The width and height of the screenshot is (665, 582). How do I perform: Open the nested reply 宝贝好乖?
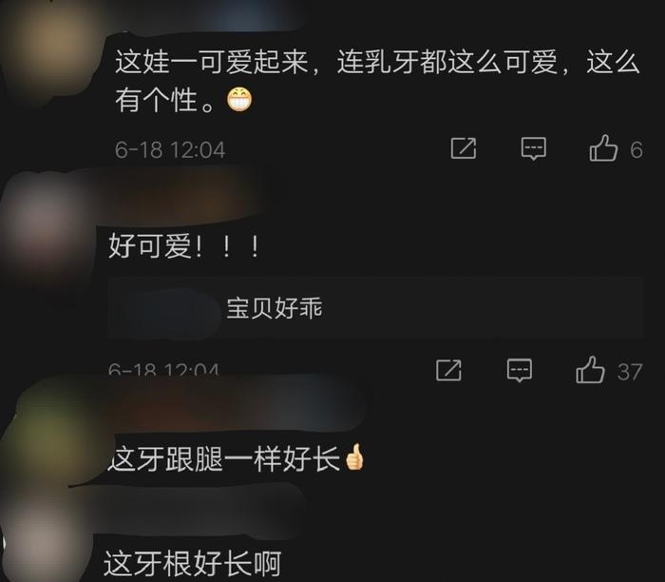(275, 308)
